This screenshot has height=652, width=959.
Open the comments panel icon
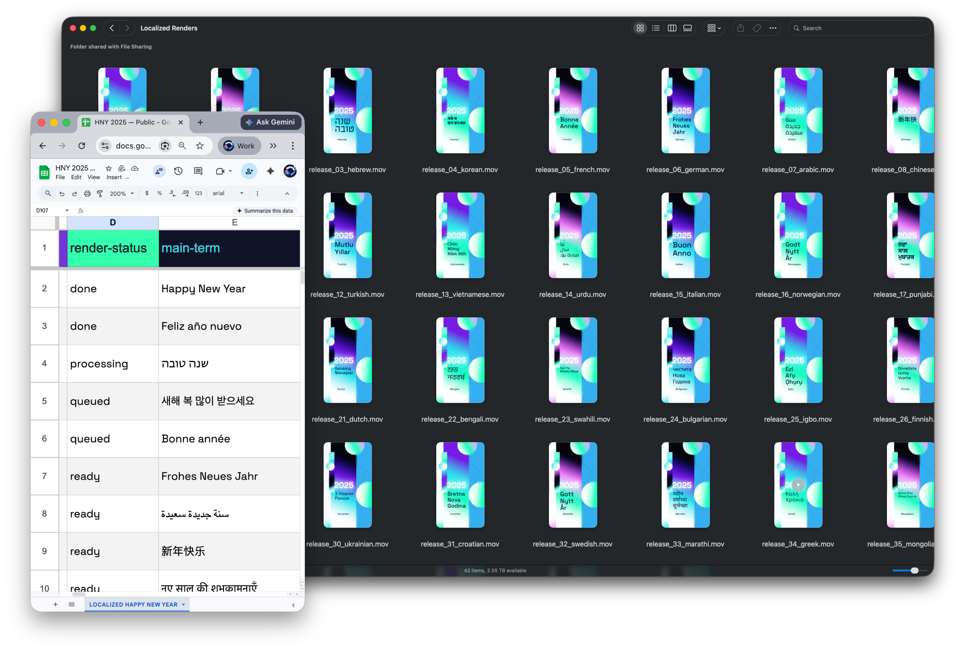[198, 171]
